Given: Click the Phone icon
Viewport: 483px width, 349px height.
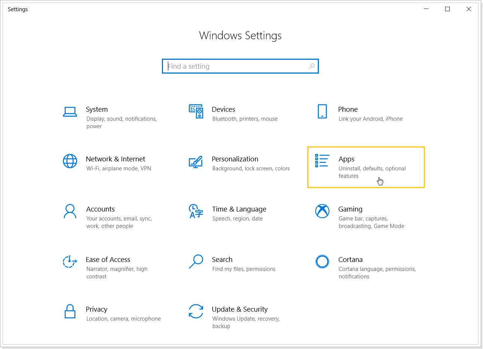Looking at the screenshot, I should [x=322, y=111].
